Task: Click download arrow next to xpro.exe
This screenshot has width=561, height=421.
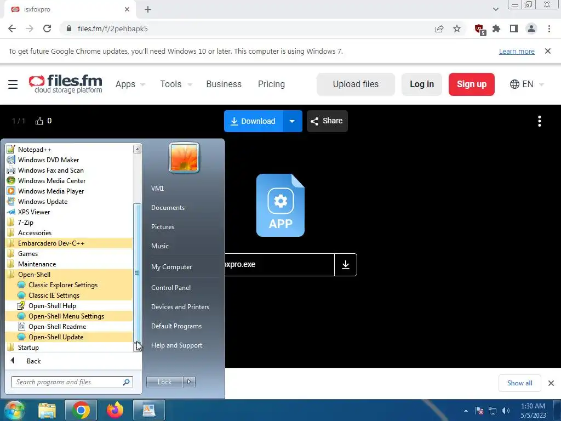Action: pos(346,265)
